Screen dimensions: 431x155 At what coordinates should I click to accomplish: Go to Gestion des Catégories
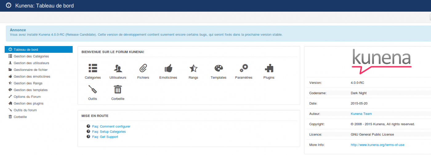point(31,56)
